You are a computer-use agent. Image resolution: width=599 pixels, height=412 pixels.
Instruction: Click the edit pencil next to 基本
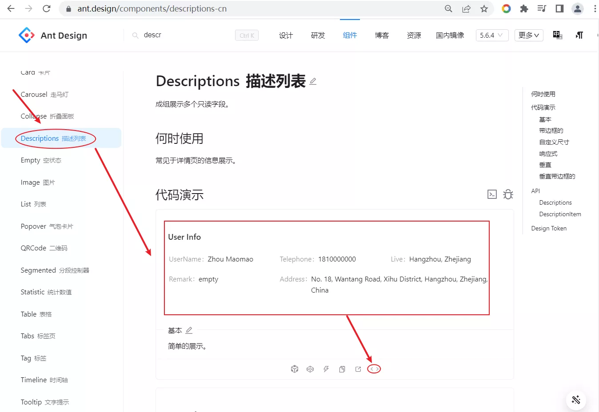click(x=189, y=330)
